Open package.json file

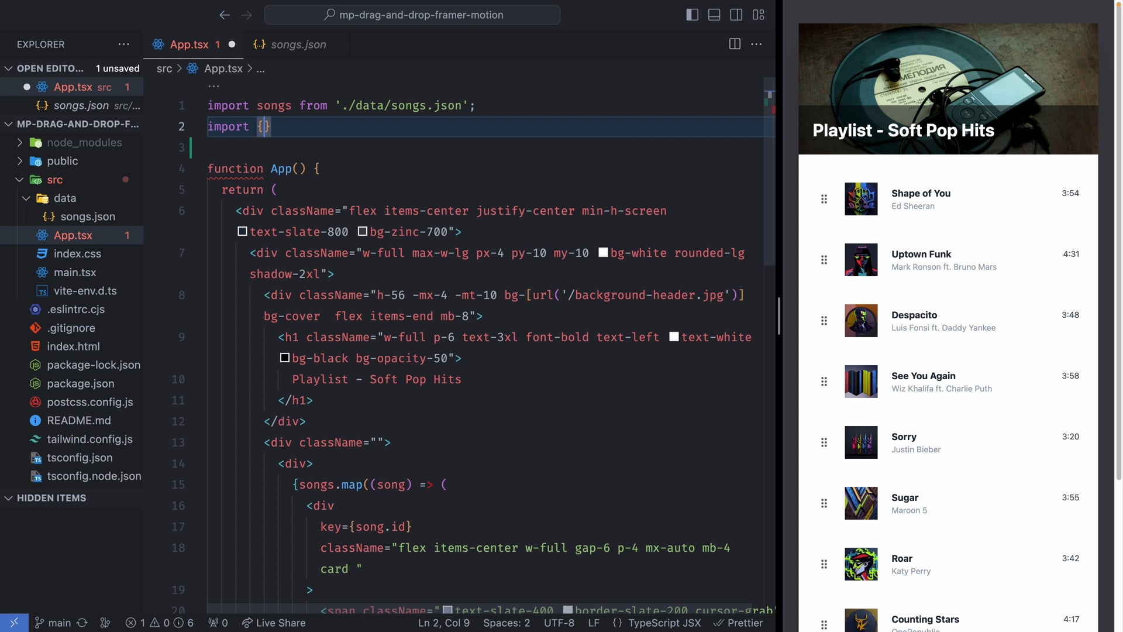click(71, 384)
